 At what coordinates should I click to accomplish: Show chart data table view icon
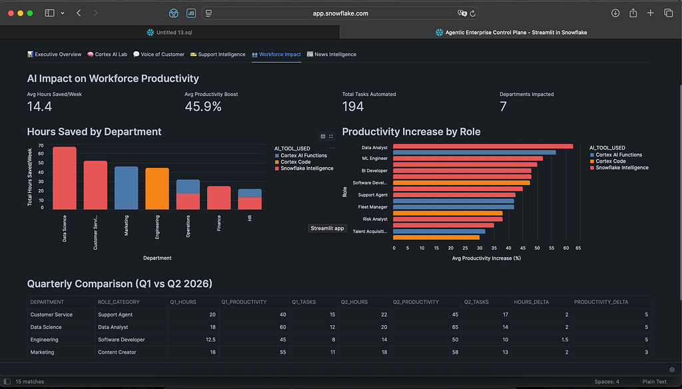pyautogui.click(x=323, y=136)
